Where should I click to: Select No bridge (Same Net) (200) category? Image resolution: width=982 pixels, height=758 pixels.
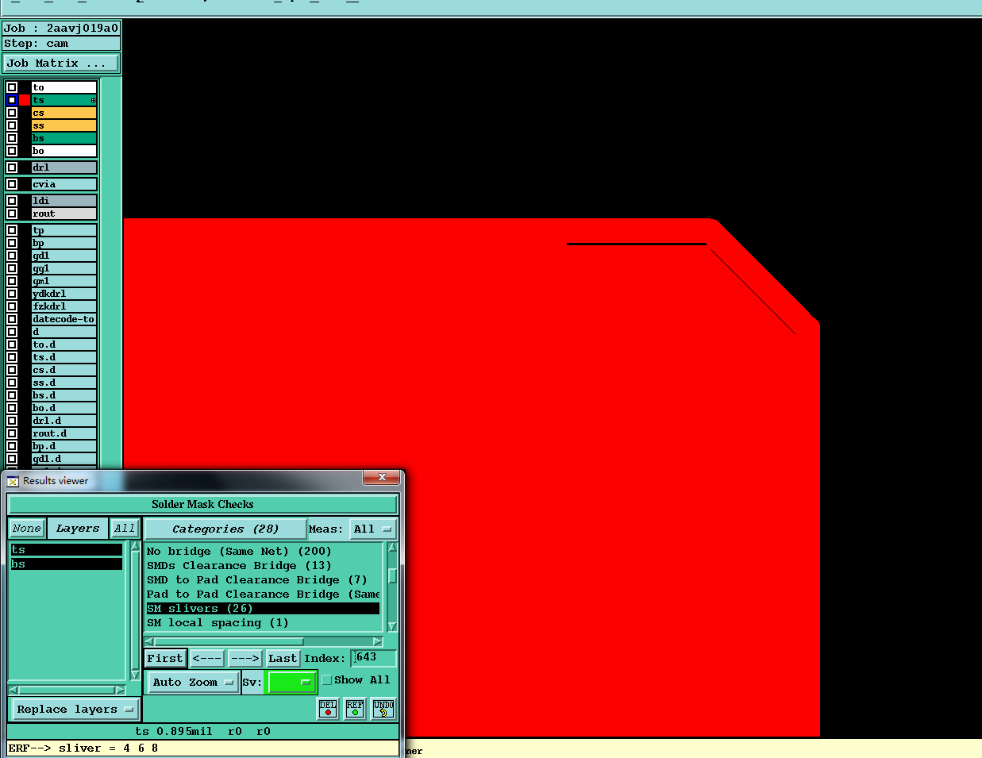(263, 552)
